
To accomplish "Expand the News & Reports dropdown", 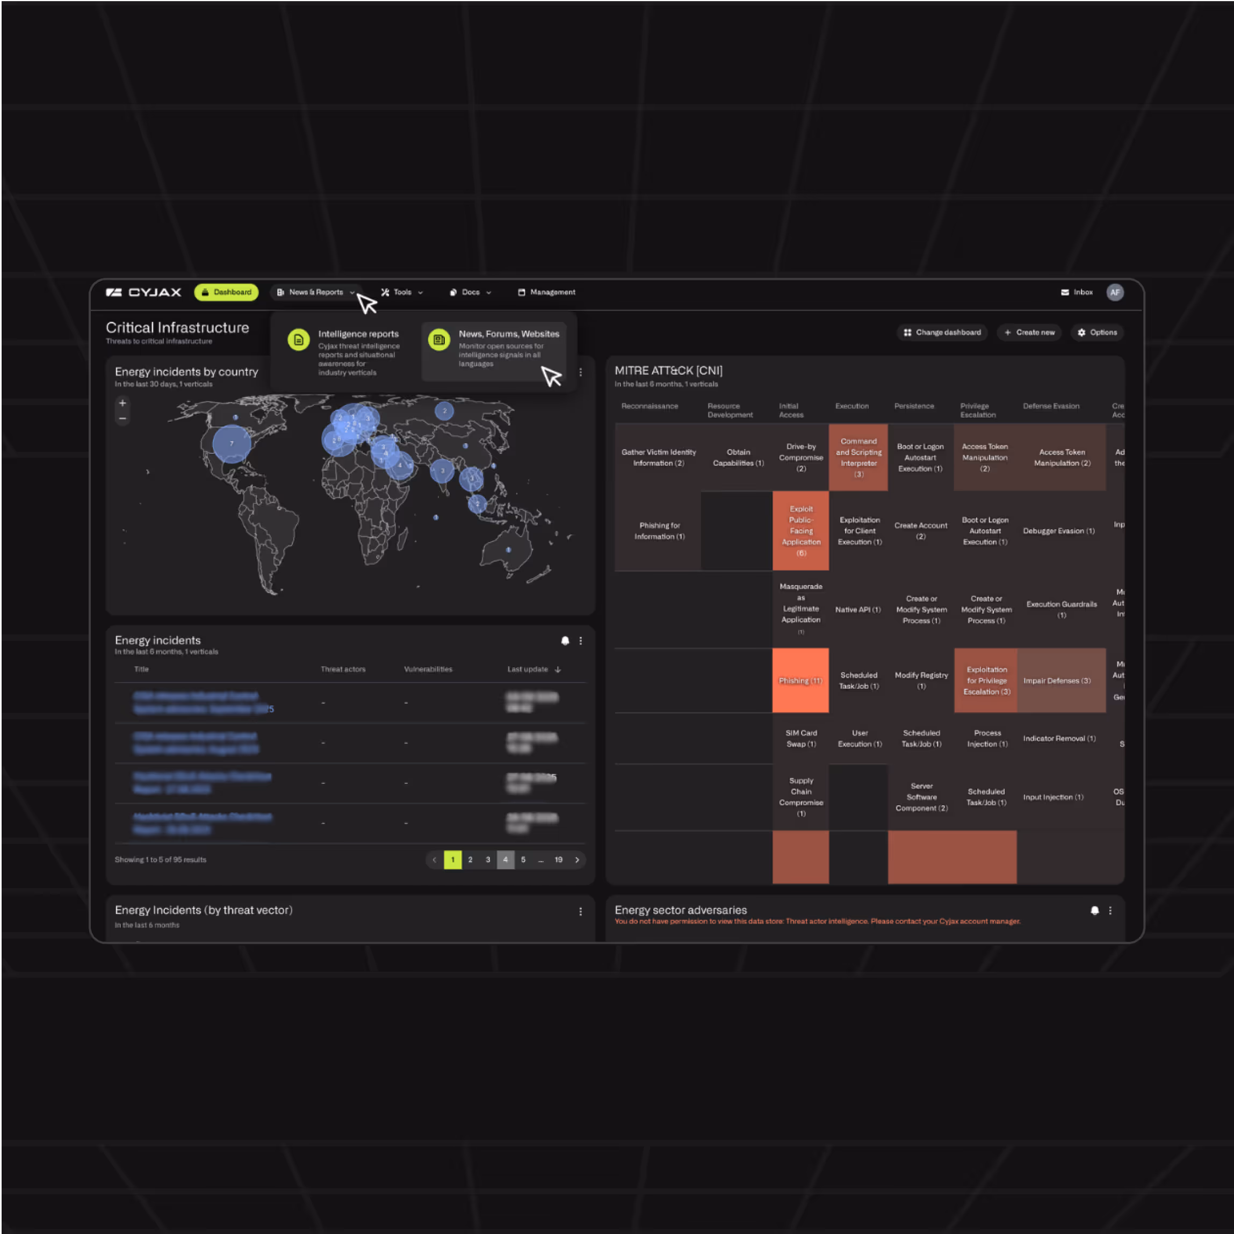I will 316,292.
